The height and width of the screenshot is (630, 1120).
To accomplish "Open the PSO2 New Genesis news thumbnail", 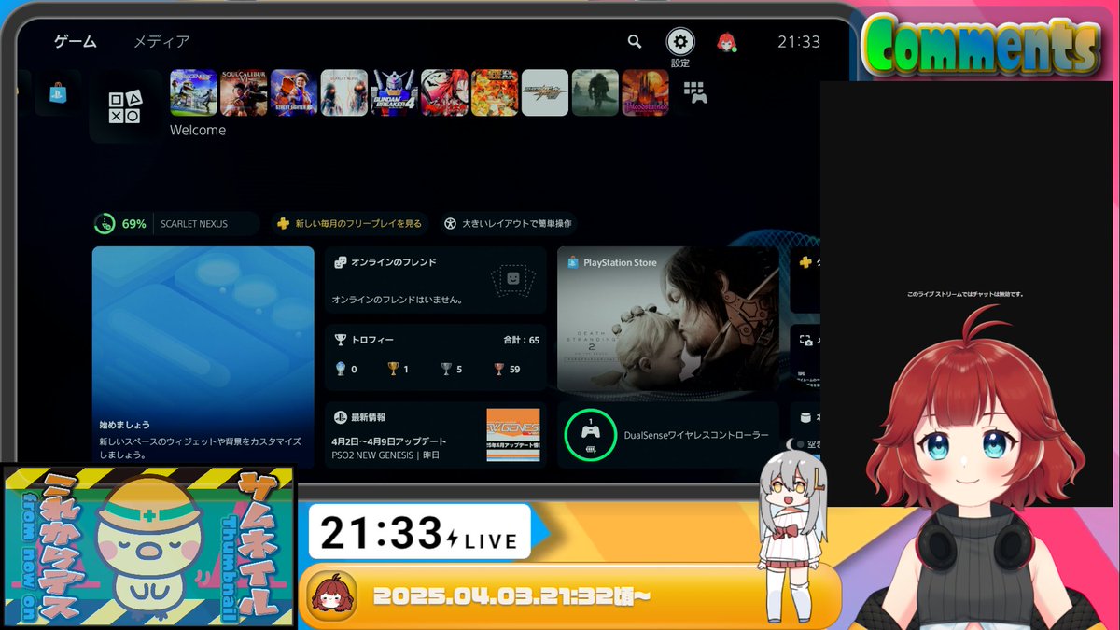I will coord(513,435).
